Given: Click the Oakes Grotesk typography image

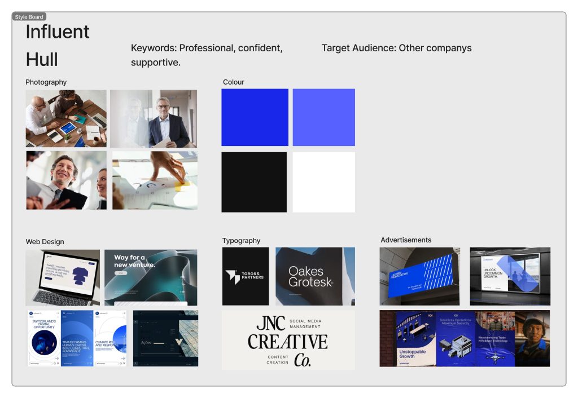Looking at the screenshot, I should (315, 276).
